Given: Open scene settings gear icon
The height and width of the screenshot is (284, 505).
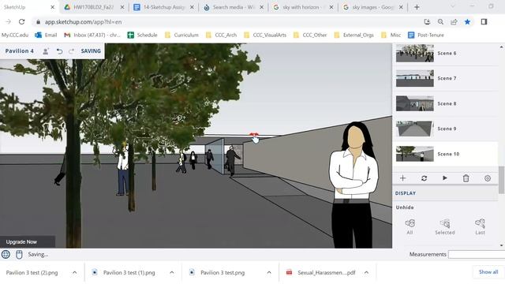Looking at the screenshot, I should [x=488, y=178].
